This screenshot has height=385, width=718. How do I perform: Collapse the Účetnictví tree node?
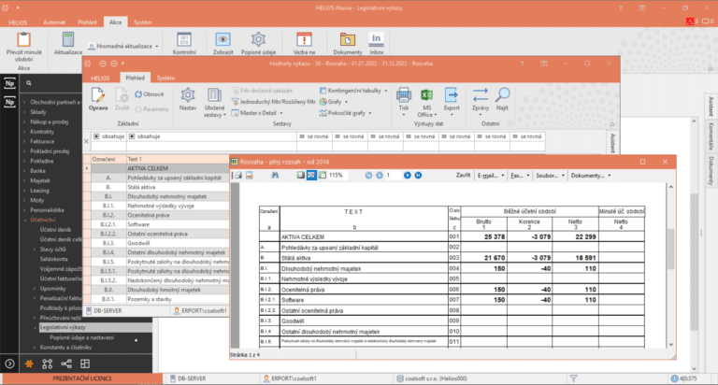point(25,220)
